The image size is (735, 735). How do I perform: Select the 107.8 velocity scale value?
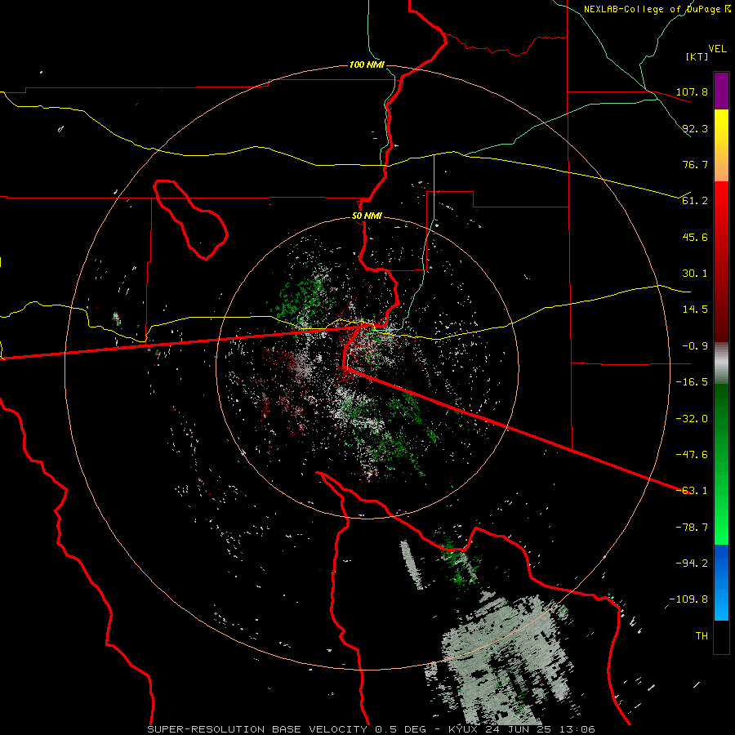[x=692, y=91]
